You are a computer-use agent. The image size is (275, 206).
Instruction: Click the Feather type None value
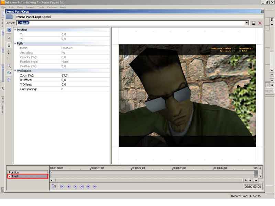pyautogui.click(x=85, y=62)
